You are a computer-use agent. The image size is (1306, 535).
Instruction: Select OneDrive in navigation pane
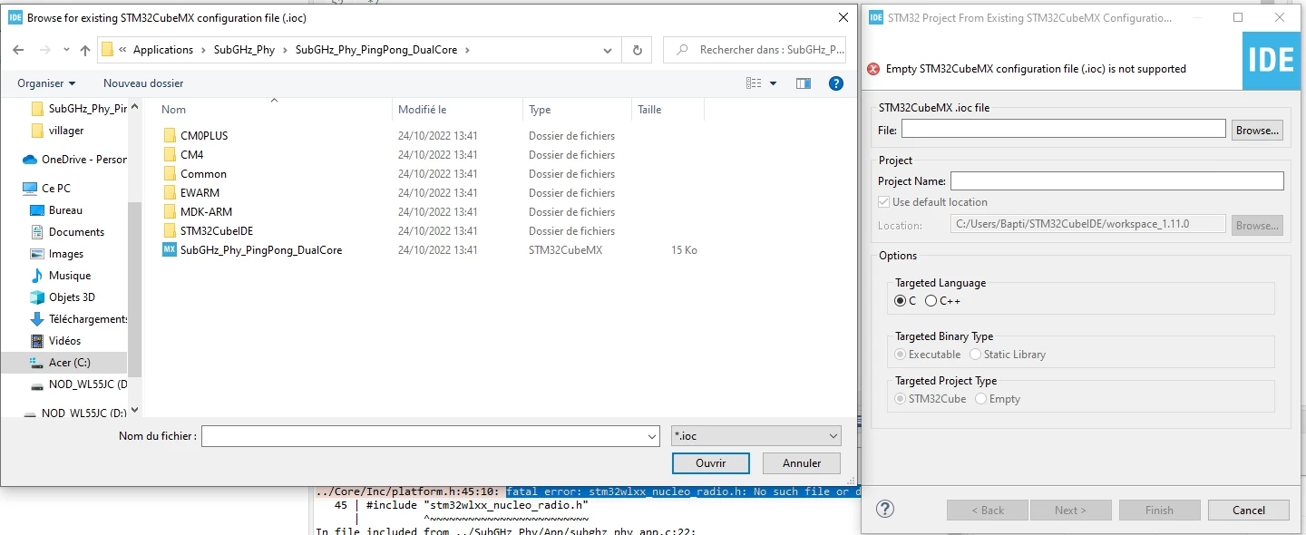point(83,159)
